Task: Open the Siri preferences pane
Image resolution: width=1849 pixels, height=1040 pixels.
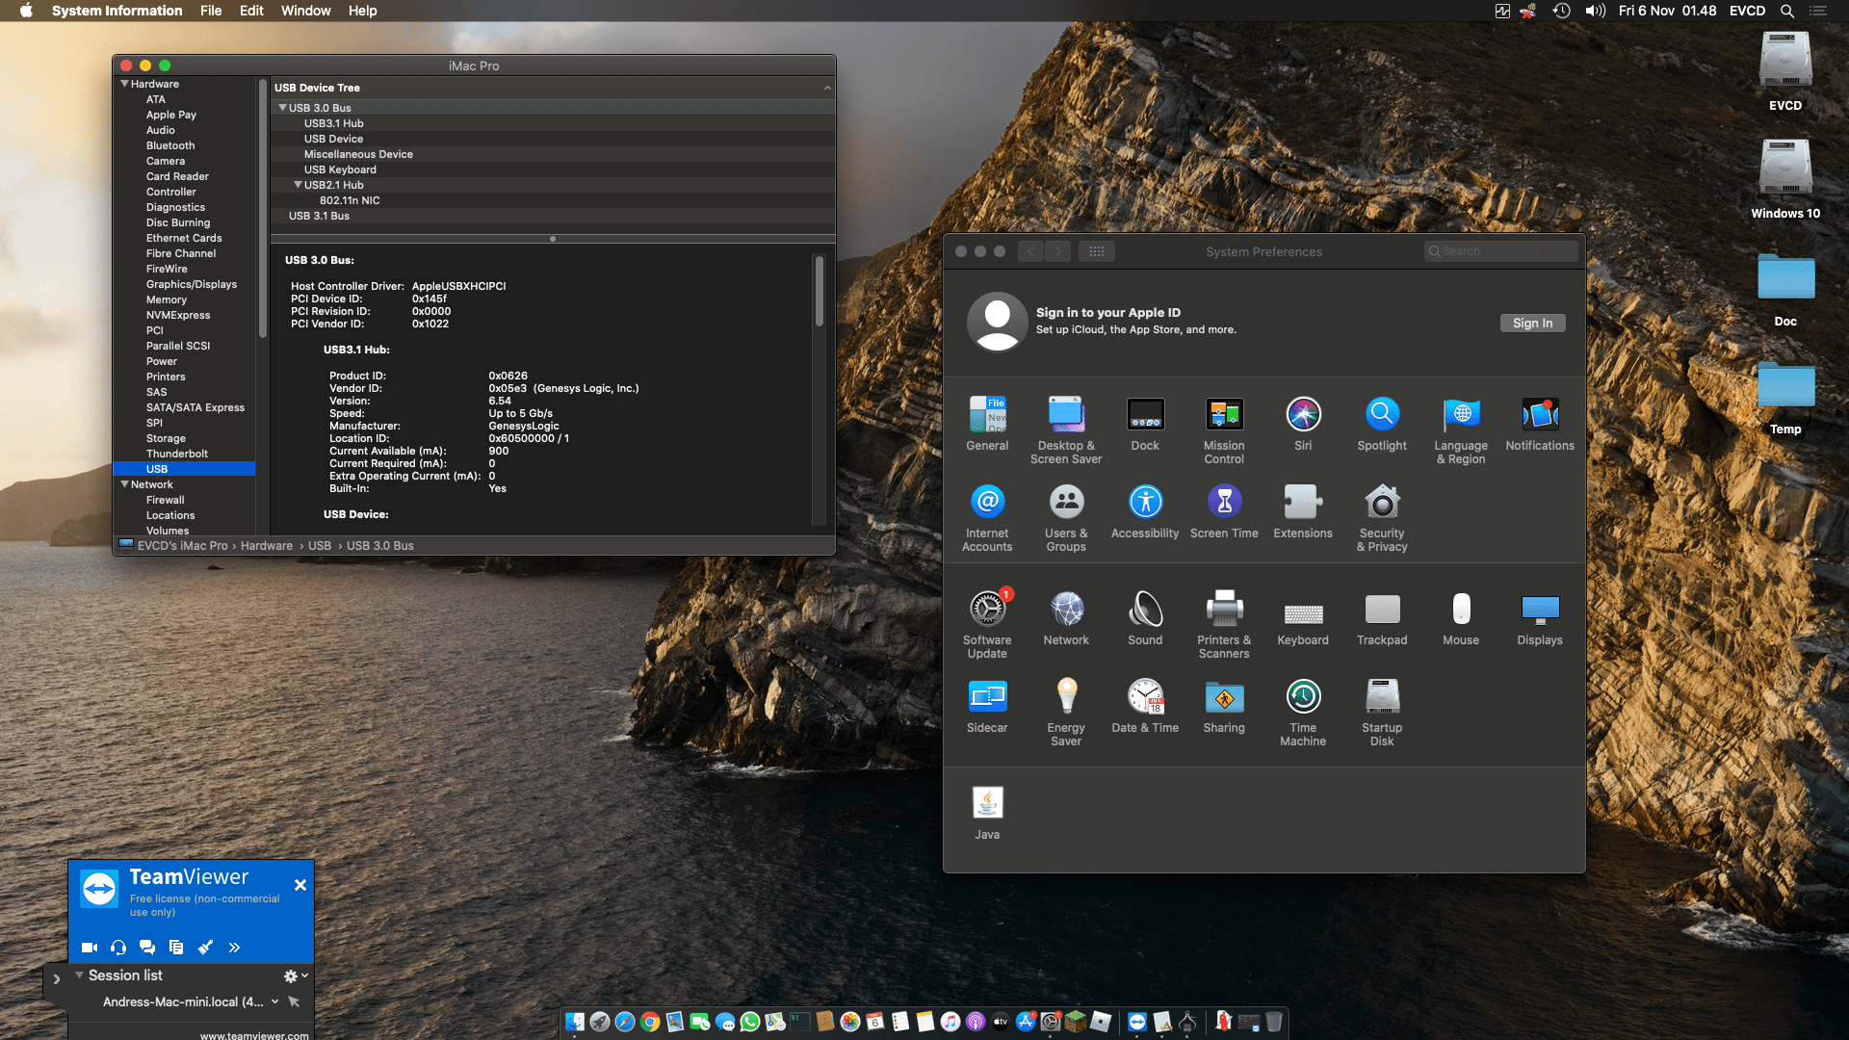Action: pyautogui.click(x=1303, y=424)
